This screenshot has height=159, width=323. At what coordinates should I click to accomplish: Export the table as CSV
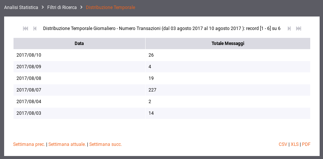283,144
